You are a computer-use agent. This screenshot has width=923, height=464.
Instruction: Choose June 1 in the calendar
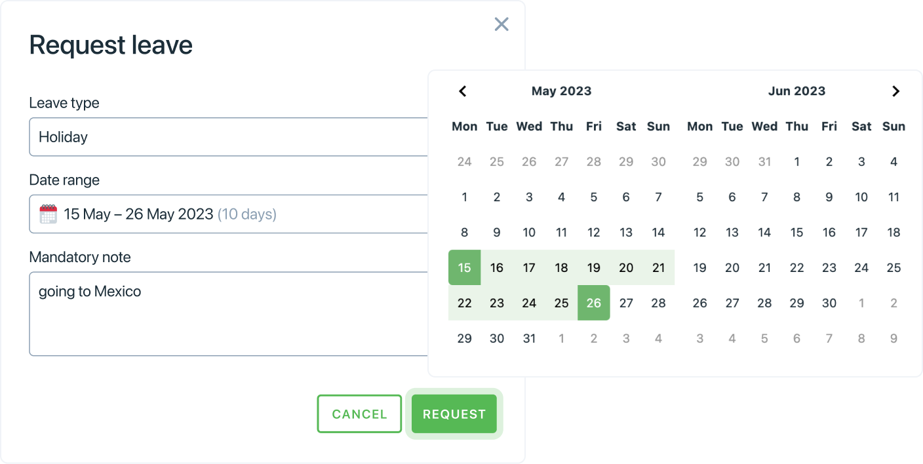tap(796, 162)
